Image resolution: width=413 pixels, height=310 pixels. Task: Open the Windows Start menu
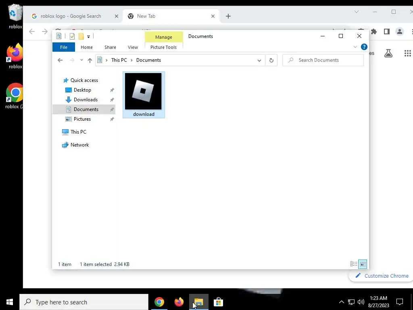tap(10, 302)
